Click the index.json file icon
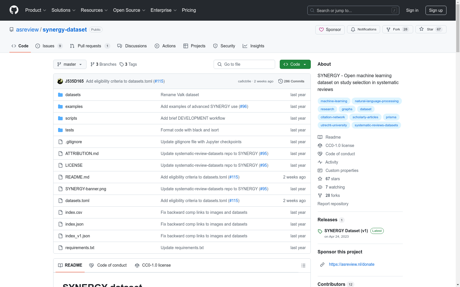This screenshot has height=287, width=460. (60, 224)
